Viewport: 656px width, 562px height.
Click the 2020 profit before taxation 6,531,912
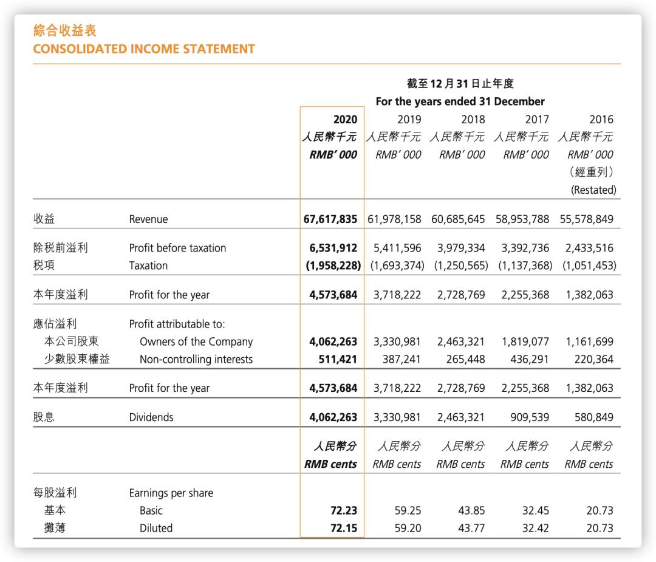(333, 248)
